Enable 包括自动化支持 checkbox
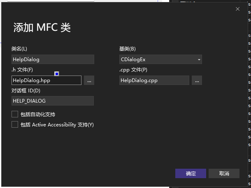Viewport: 251px width, 188px height. pos(15,114)
